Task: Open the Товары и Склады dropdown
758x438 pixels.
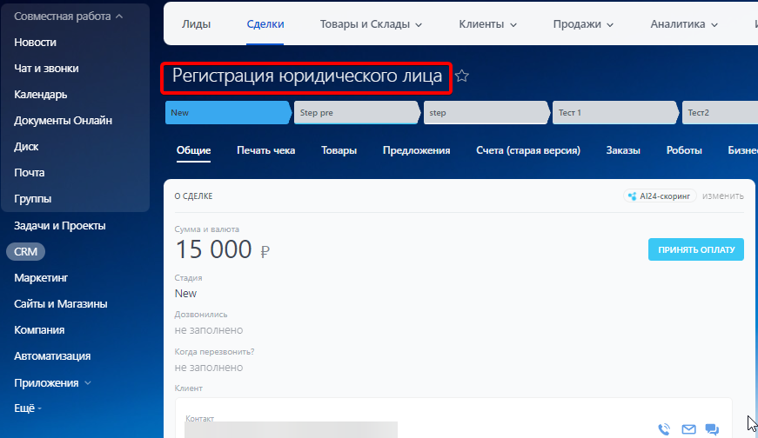Action: coord(371,24)
